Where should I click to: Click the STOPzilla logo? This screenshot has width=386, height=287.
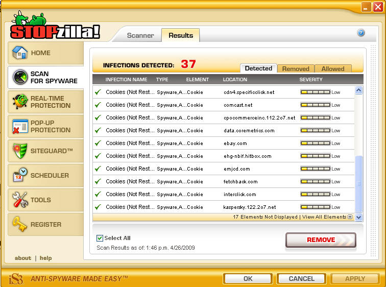click(55, 26)
